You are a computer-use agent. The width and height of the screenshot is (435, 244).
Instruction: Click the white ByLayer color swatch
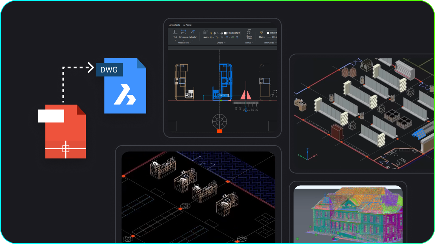(x=268, y=33)
